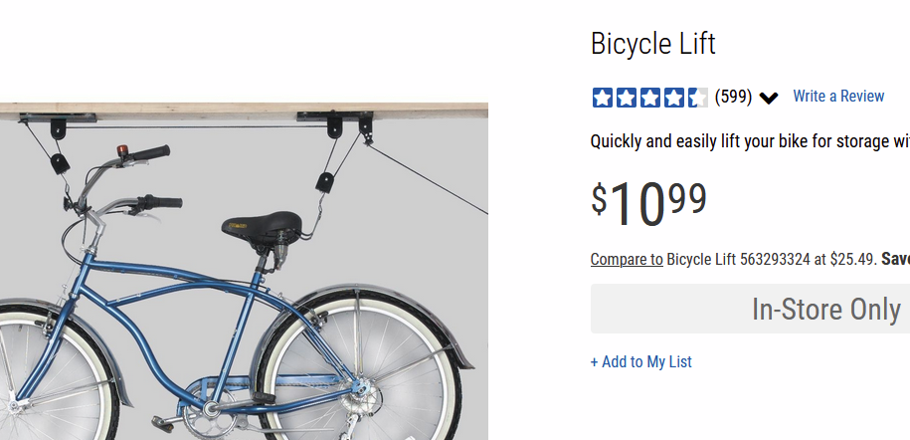
Task: Click the Write a Review link
Action: coord(838,97)
